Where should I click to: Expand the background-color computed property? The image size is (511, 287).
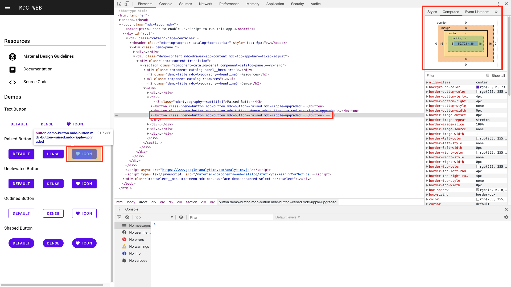click(427, 87)
